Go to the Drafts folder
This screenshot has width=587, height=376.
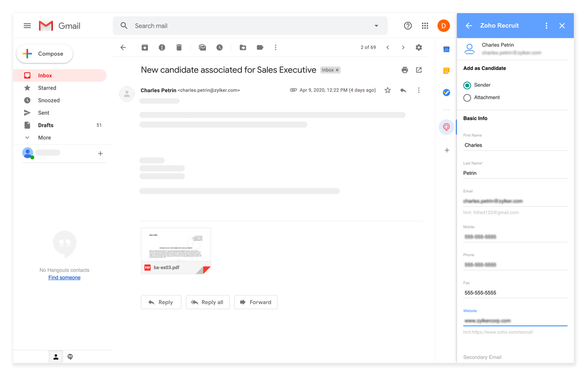[x=46, y=125]
